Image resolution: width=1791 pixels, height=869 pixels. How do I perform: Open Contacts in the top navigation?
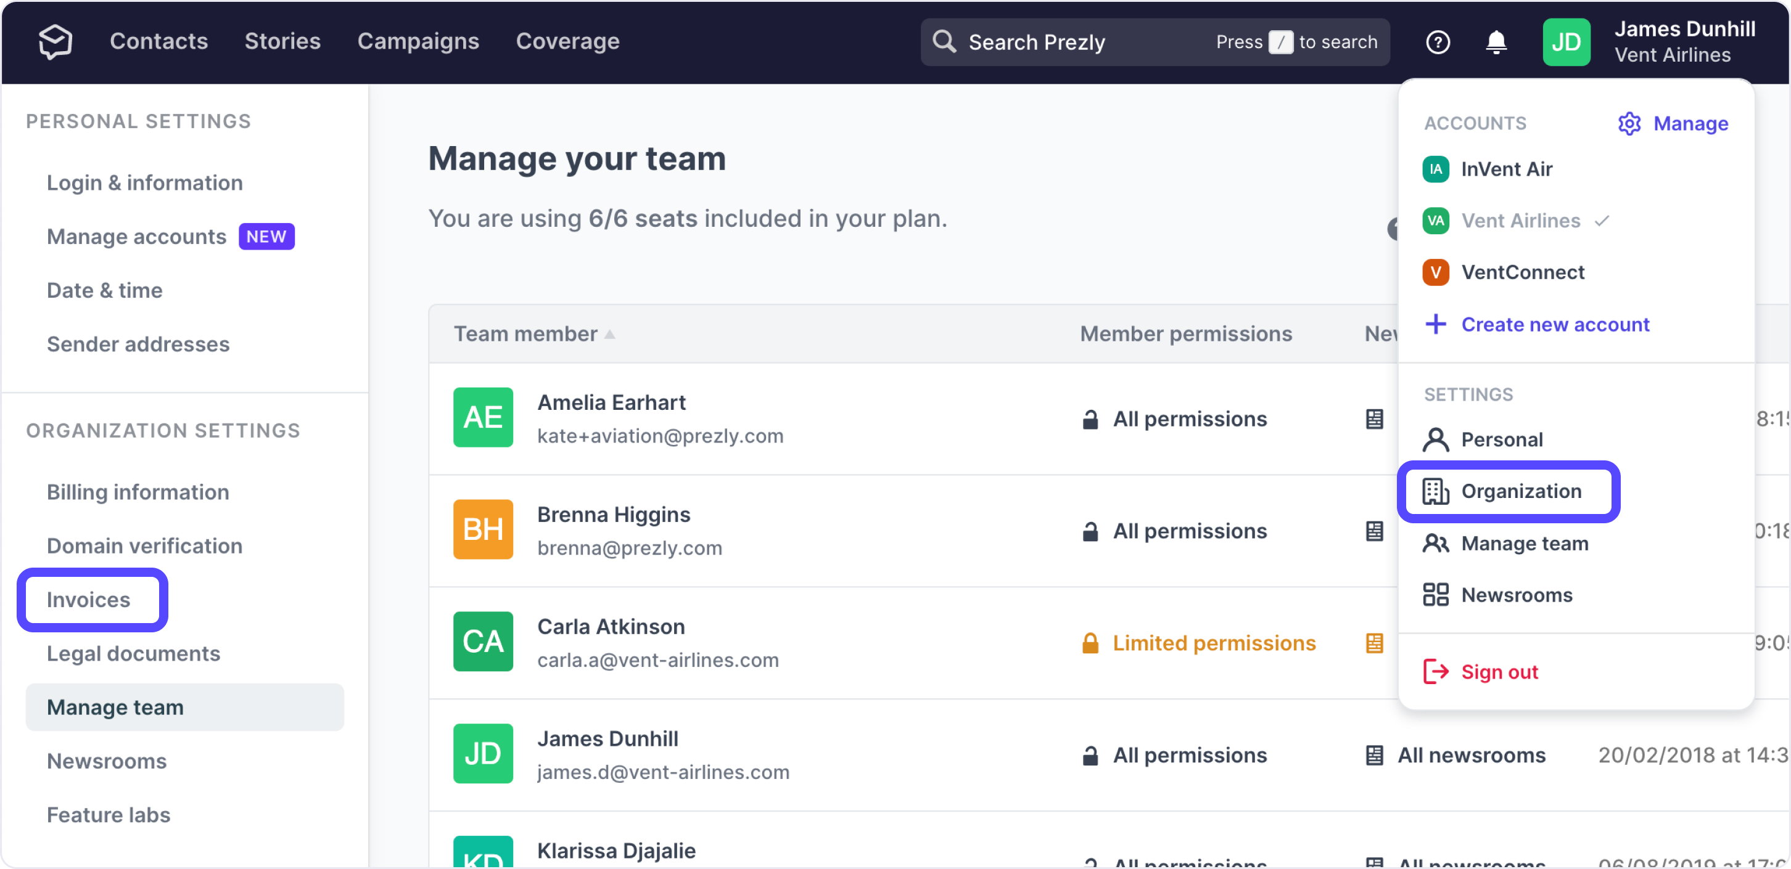[159, 42]
